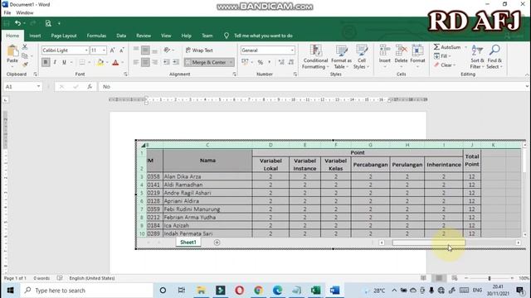This screenshot has width=531, height=298.
Task: Click the Name Box showing A1
Action: [x=22, y=87]
